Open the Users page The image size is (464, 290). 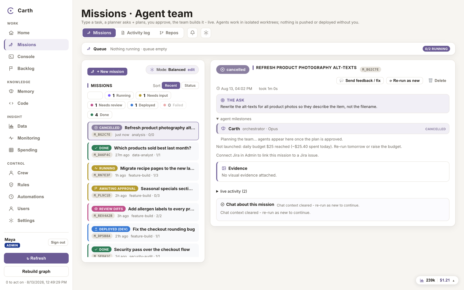pos(36,209)
